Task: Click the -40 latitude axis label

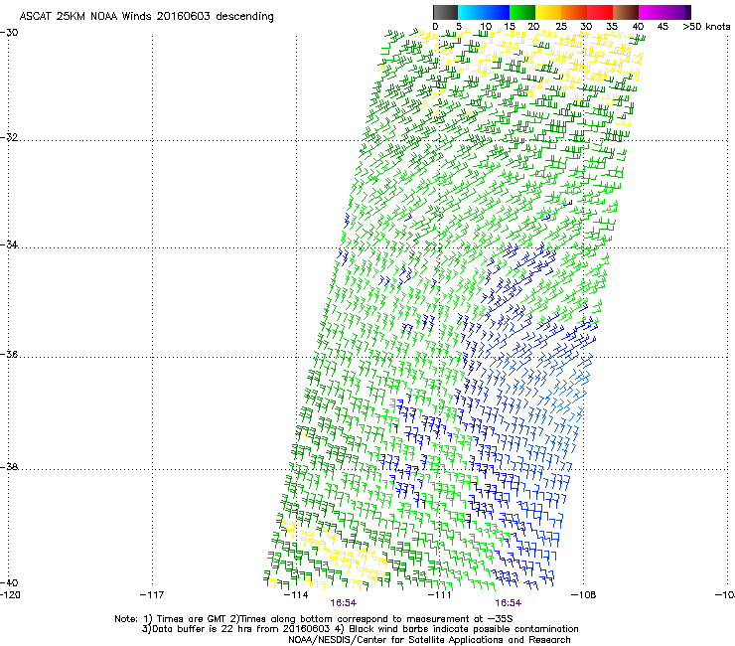Action: 9,582
